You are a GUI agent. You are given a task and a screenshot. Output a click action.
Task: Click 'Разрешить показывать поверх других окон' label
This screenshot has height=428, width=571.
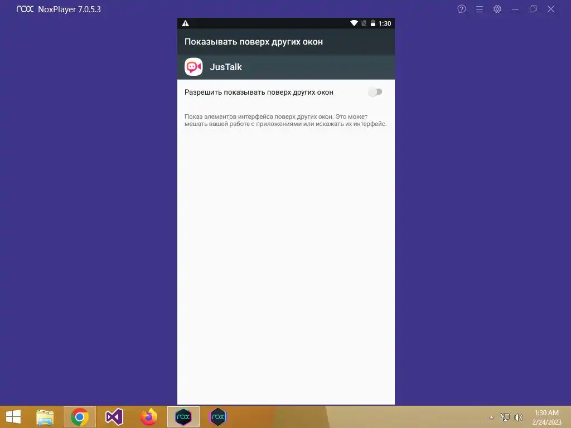pyautogui.click(x=259, y=93)
